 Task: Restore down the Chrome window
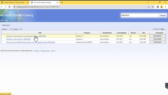pyautogui.click(x=160, y=2)
